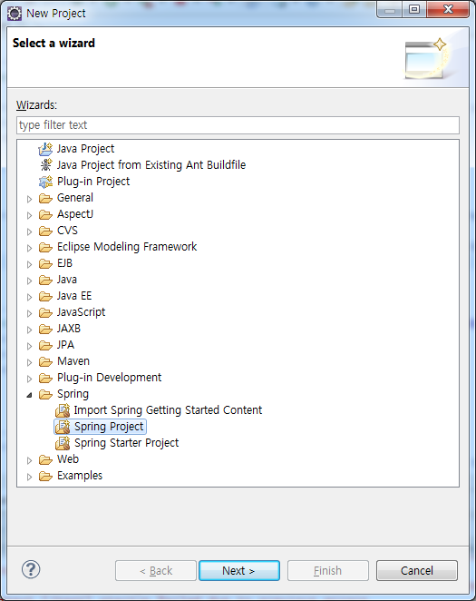Image resolution: width=476 pixels, height=601 pixels.
Task: Click the Java folder icon
Action: pos(45,281)
